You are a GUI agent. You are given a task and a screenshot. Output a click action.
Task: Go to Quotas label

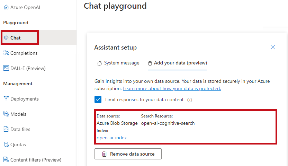coord(18,145)
